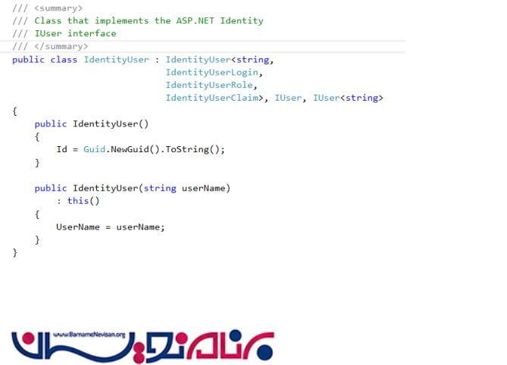Click 'NewGuid().ToString();' call
507x365 pixels.
point(167,149)
